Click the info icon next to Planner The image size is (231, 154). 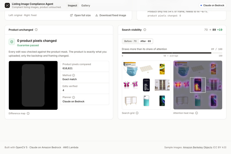pos(74,97)
